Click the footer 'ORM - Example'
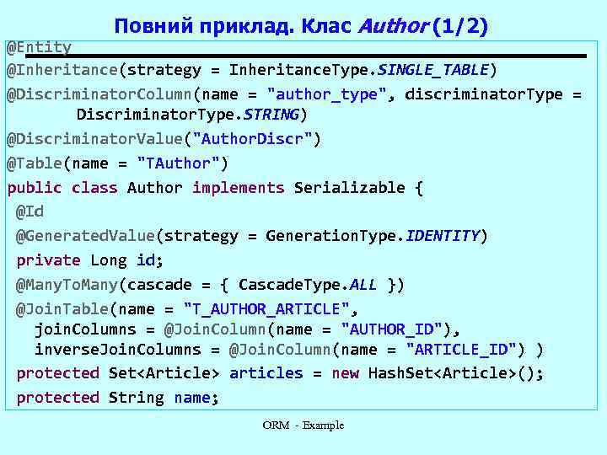The width and height of the screenshot is (607, 455). [x=303, y=426]
